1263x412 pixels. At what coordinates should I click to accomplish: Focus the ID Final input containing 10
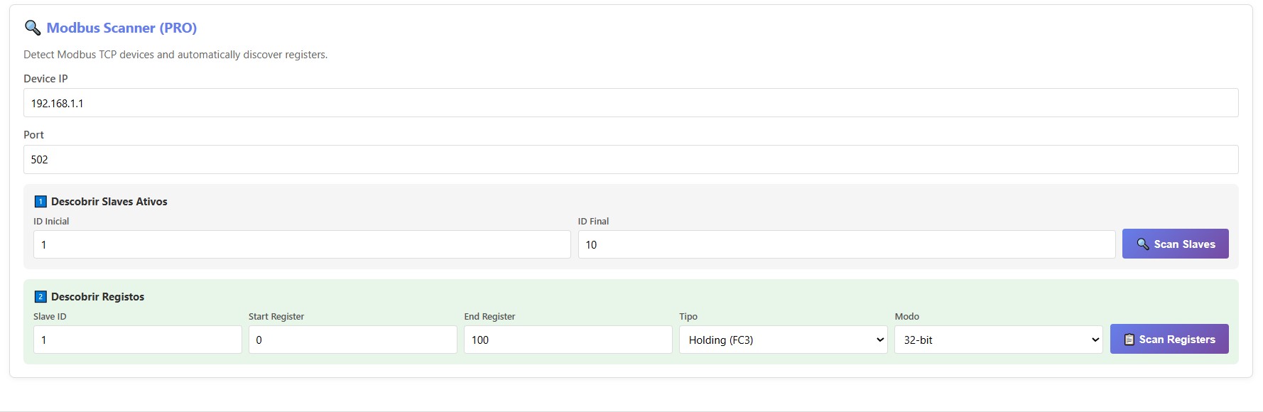tap(846, 244)
